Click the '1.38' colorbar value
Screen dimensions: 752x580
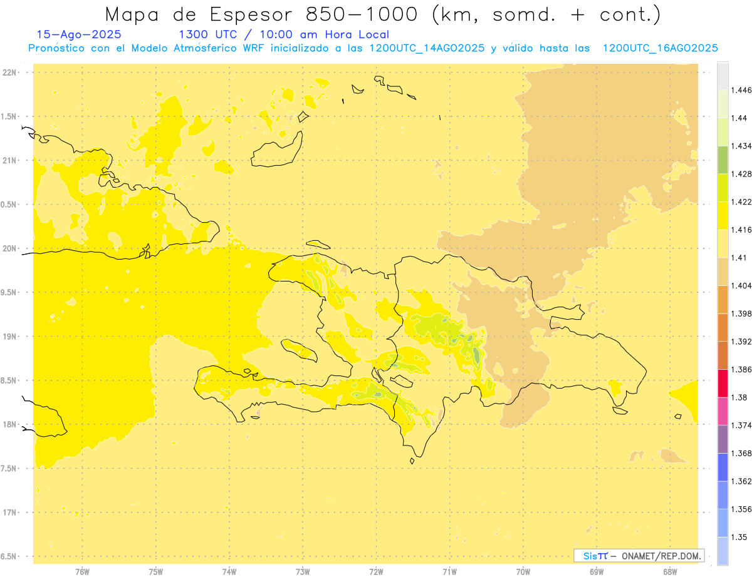tap(740, 397)
